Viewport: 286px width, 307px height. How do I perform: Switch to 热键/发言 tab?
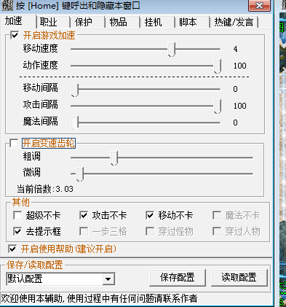point(234,22)
